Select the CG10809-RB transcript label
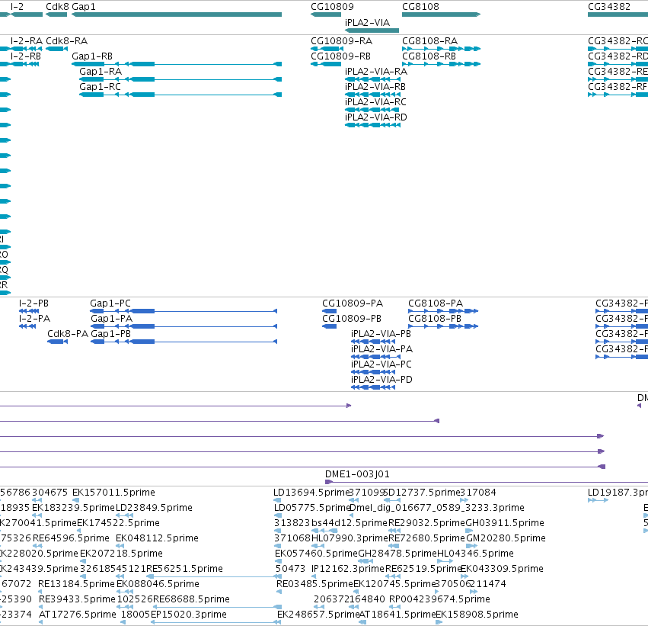Image resolution: width=648 pixels, height=626 pixels. click(341, 56)
